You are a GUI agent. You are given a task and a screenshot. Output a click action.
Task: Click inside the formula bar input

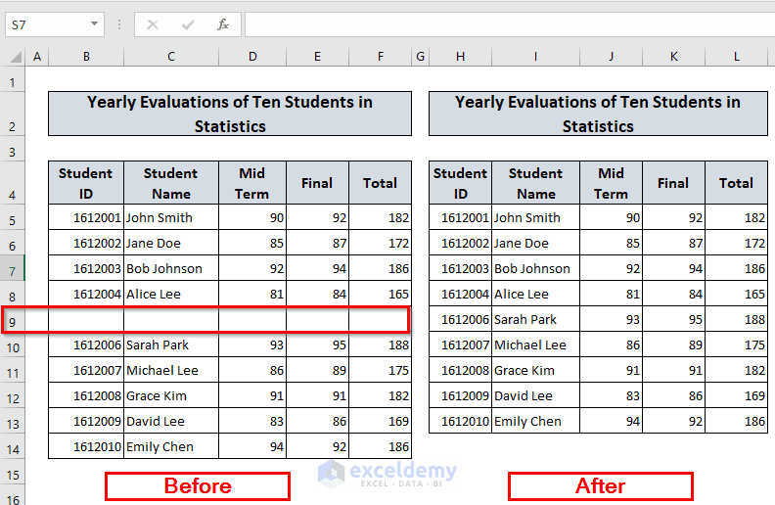coord(509,24)
